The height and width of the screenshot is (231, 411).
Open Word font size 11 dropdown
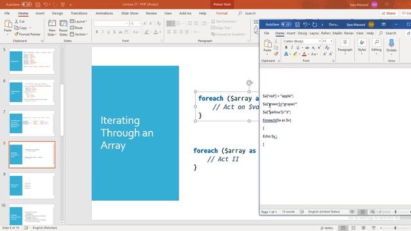pyautogui.click(x=328, y=41)
